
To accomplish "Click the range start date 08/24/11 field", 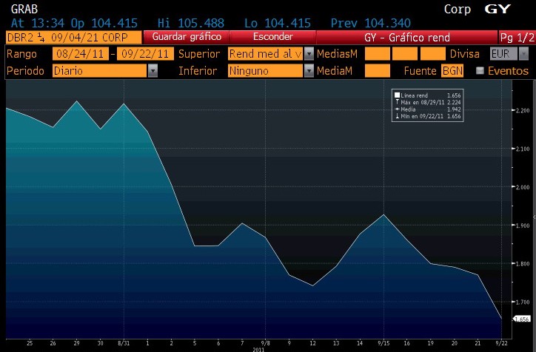I will point(79,54).
